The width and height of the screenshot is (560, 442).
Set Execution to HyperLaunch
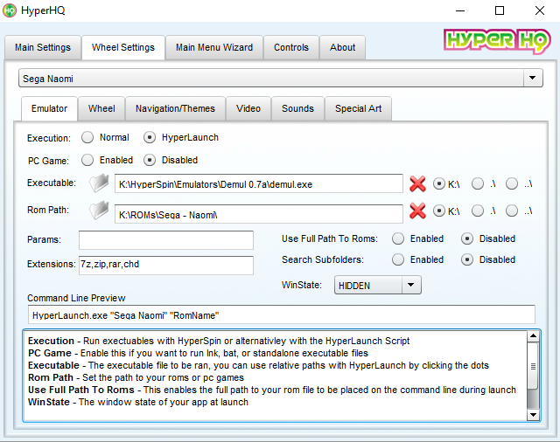(150, 137)
